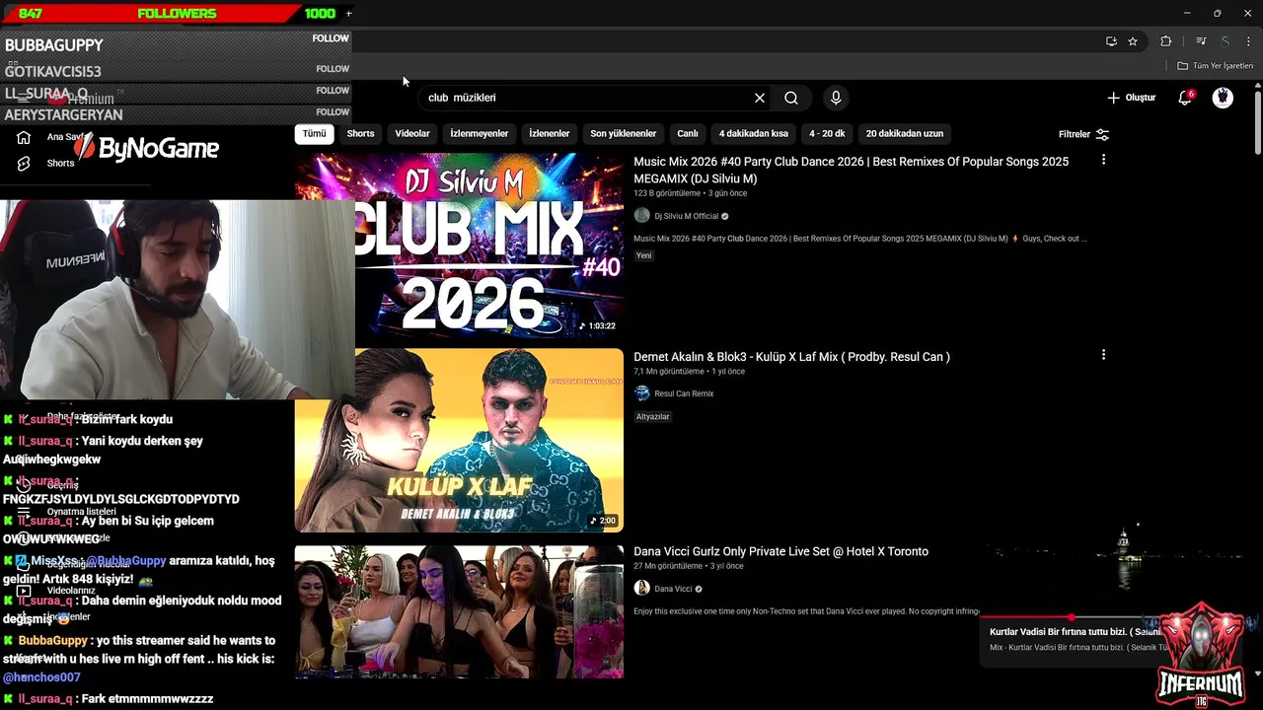Screen dimensions: 1263x710
Task: Click the Kurtlar Vadisi now-playing popup title
Action: click(x=1076, y=632)
